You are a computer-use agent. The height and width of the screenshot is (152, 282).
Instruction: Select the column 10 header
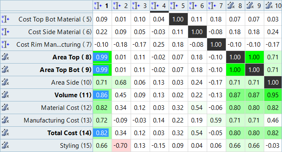tap(273, 6)
